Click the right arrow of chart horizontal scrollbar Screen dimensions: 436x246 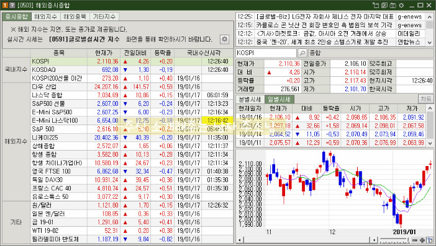[x=375, y=240]
